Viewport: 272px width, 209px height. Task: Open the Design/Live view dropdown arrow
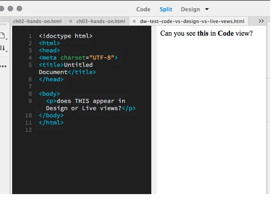pos(207,9)
